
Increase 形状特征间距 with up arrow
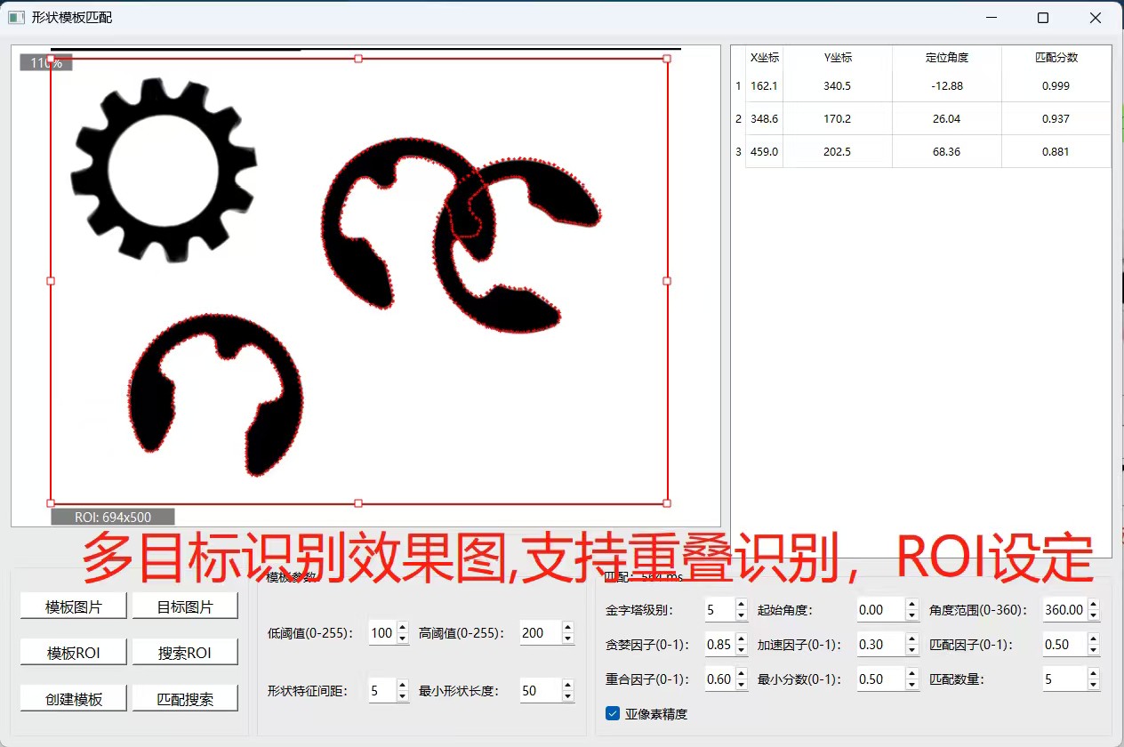402,685
